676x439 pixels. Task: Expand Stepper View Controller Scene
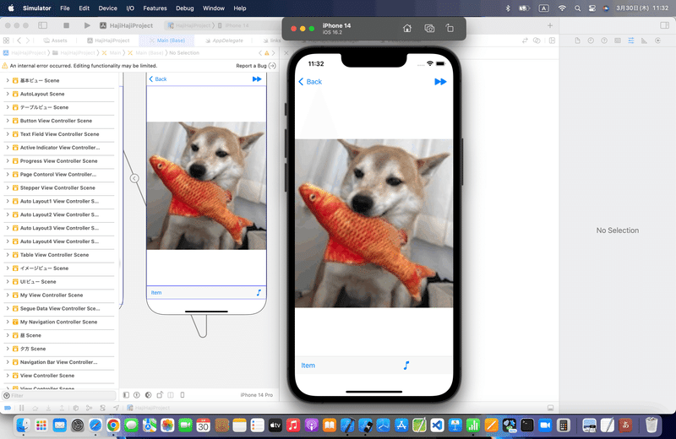[8, 187]
